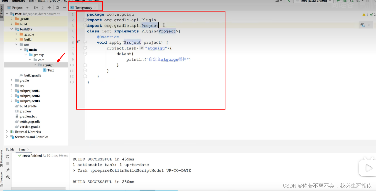Viewport: 376px width, 191px height.
Task: Close the Text.groovy tab
Action: click(x=95, y=8)
